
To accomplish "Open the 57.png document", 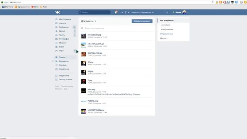I will coord(90,62).
